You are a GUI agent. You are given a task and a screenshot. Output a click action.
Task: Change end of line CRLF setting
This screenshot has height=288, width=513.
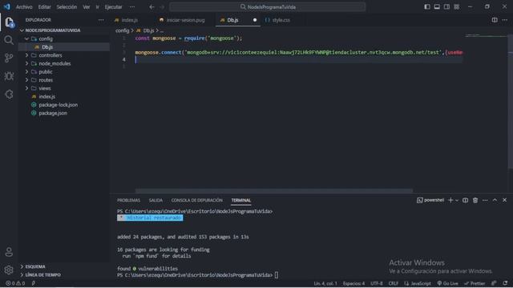click(394, 283)
